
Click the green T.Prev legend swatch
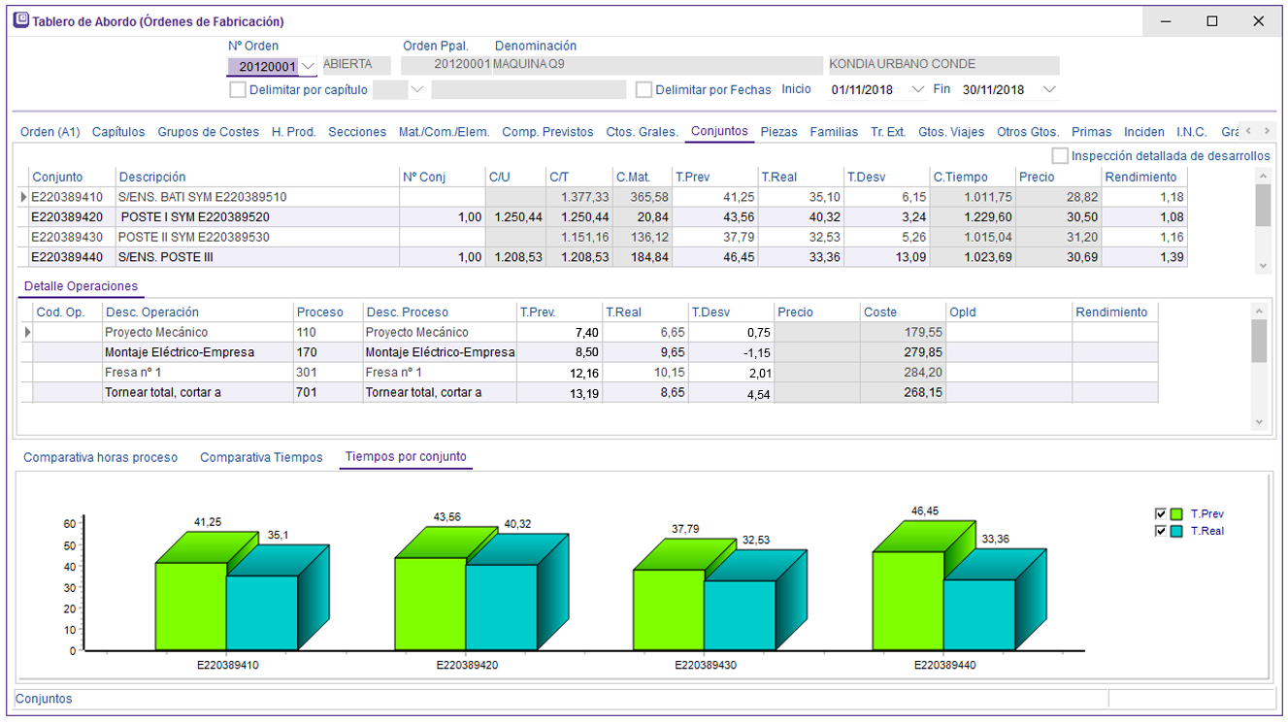1176,514
